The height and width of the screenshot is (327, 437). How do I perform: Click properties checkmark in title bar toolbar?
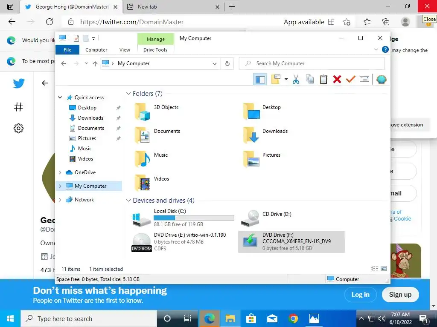click(x=76, y=38)
